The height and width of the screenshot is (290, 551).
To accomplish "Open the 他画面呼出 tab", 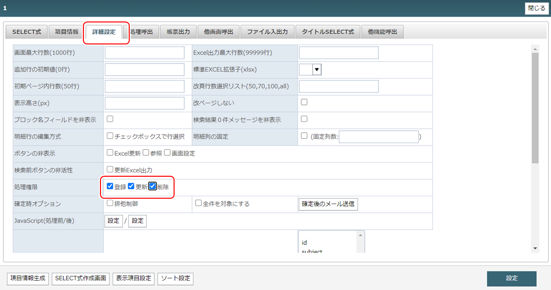I will coord(218,32).
